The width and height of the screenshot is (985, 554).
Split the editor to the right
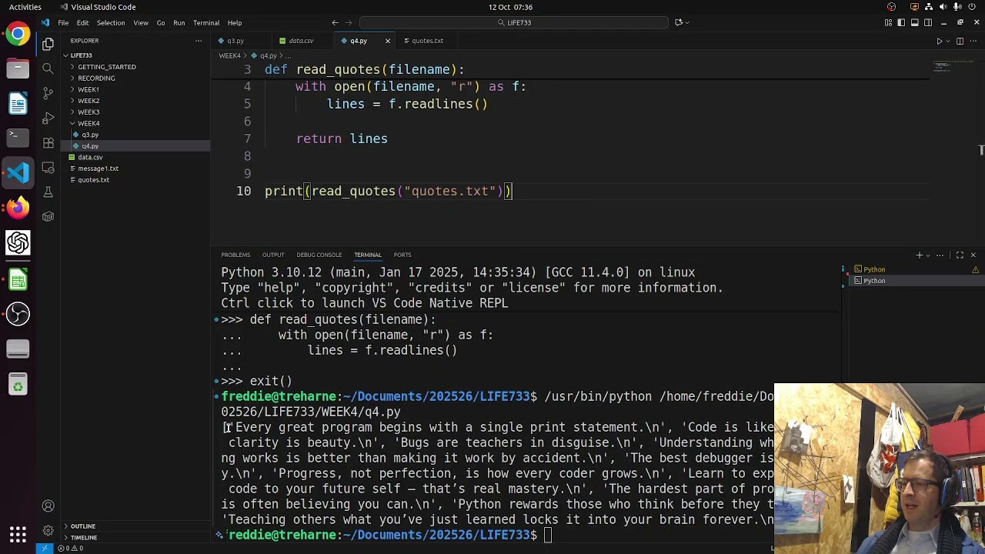coord(960,41)
